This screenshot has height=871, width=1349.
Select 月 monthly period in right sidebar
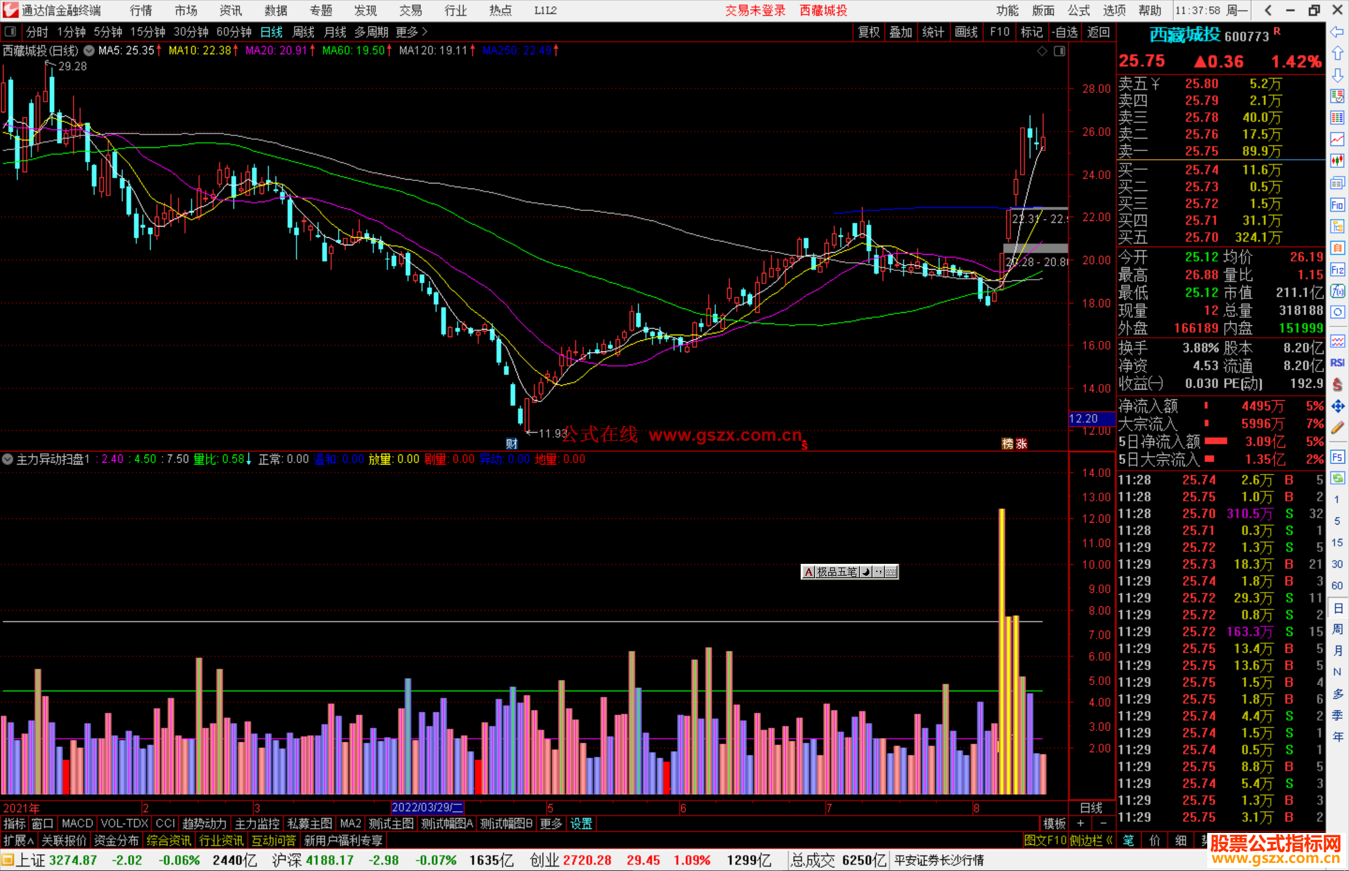(x=1337, y=650)
